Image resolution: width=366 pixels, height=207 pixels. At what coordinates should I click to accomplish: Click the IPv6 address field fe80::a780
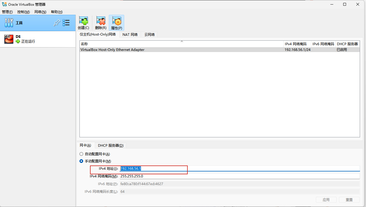coord(240,184)
